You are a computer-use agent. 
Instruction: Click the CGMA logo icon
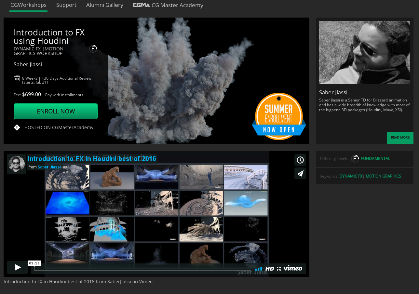(142, 5)
